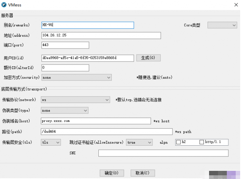This screenshot has width=242, height=179.
Task: Enable the http/1.1 alpn checkbox
Action: 202,142
